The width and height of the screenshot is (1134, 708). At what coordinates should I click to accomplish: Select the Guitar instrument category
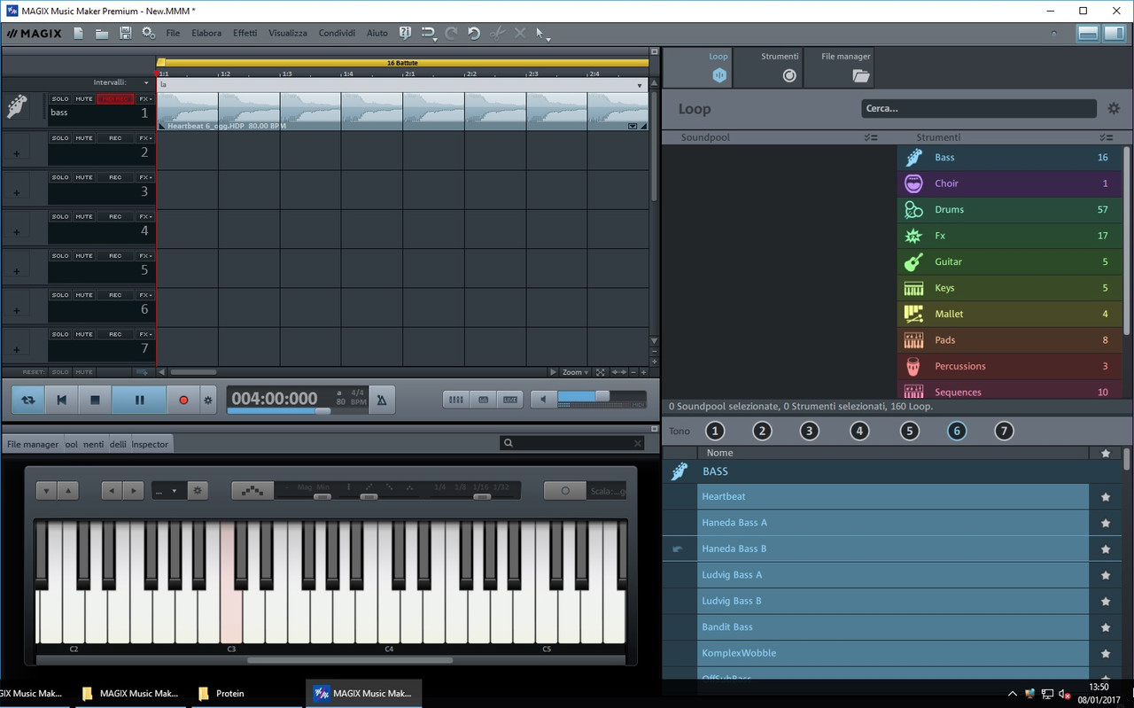(x=1010, y=261)
